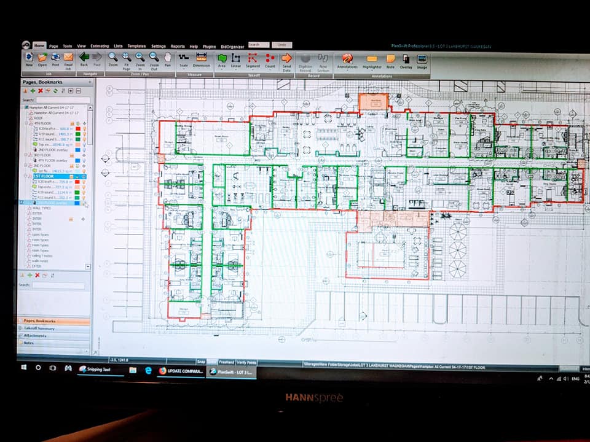
Task: Toggle lightbulb visibility for 1ST FLOOR R-20 kraft item
Action: pyautogui.click(x=84, y=182)
